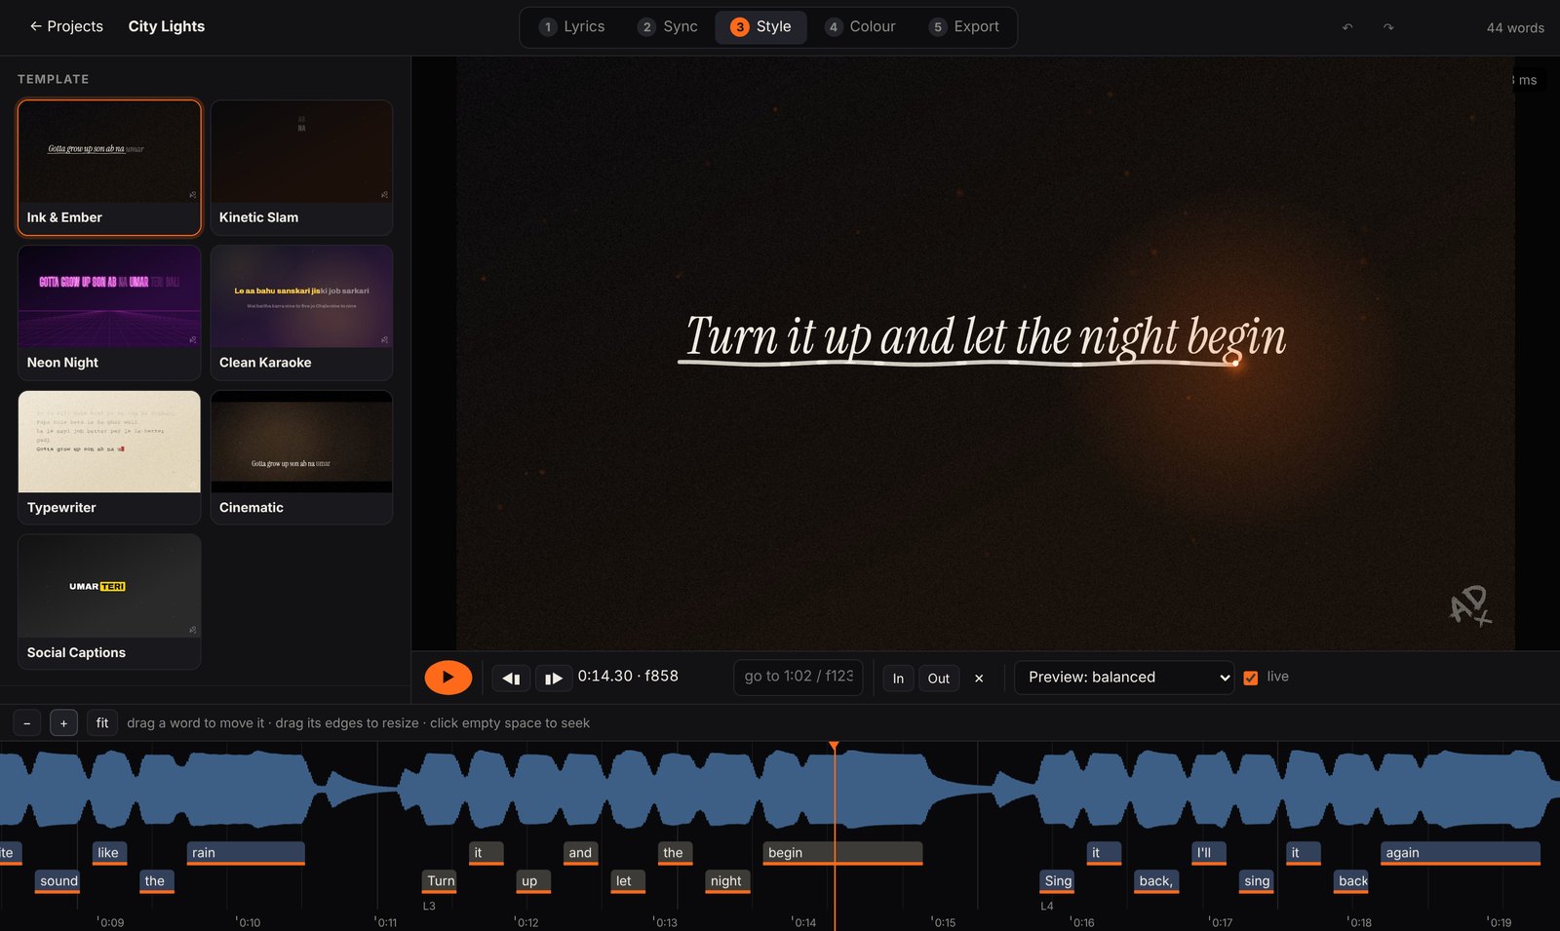This screenshot has width=1560, height=931.
Task: Zoom out the timeline with minus
Action: coord(27,723)
